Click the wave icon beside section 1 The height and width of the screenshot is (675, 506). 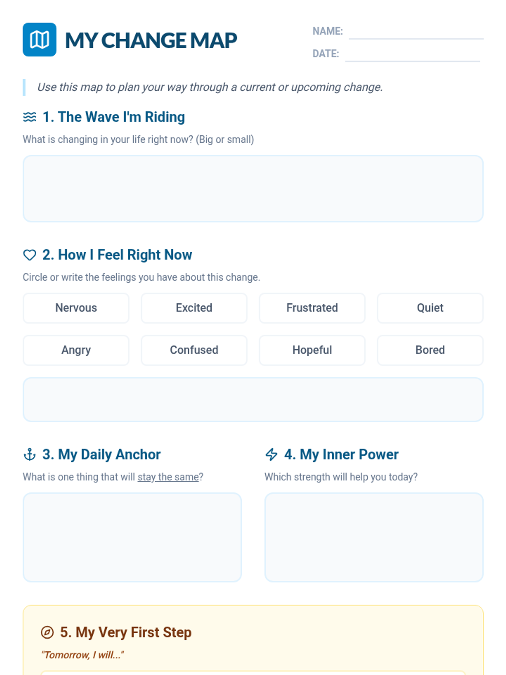[x=30, y=117]
